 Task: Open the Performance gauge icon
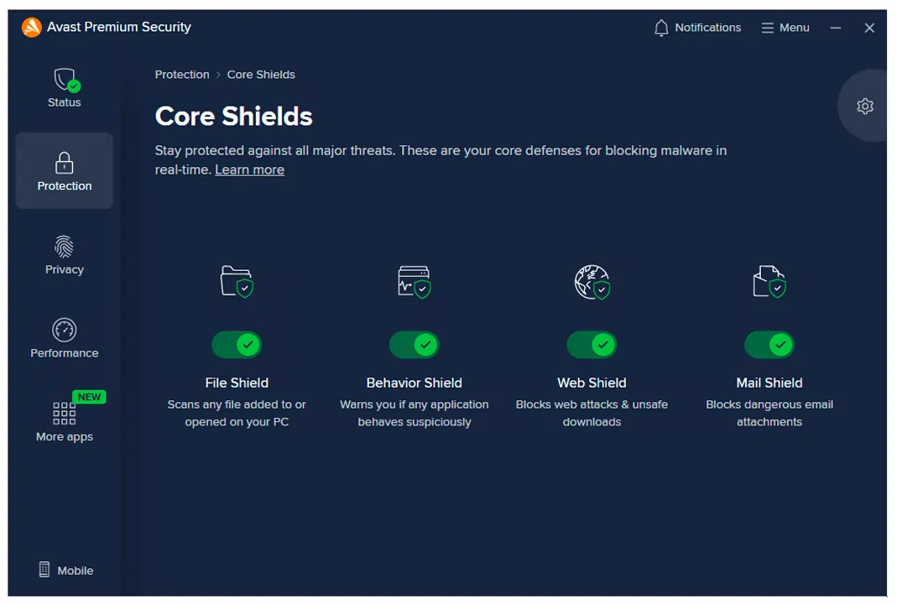[x=64, y=330]
